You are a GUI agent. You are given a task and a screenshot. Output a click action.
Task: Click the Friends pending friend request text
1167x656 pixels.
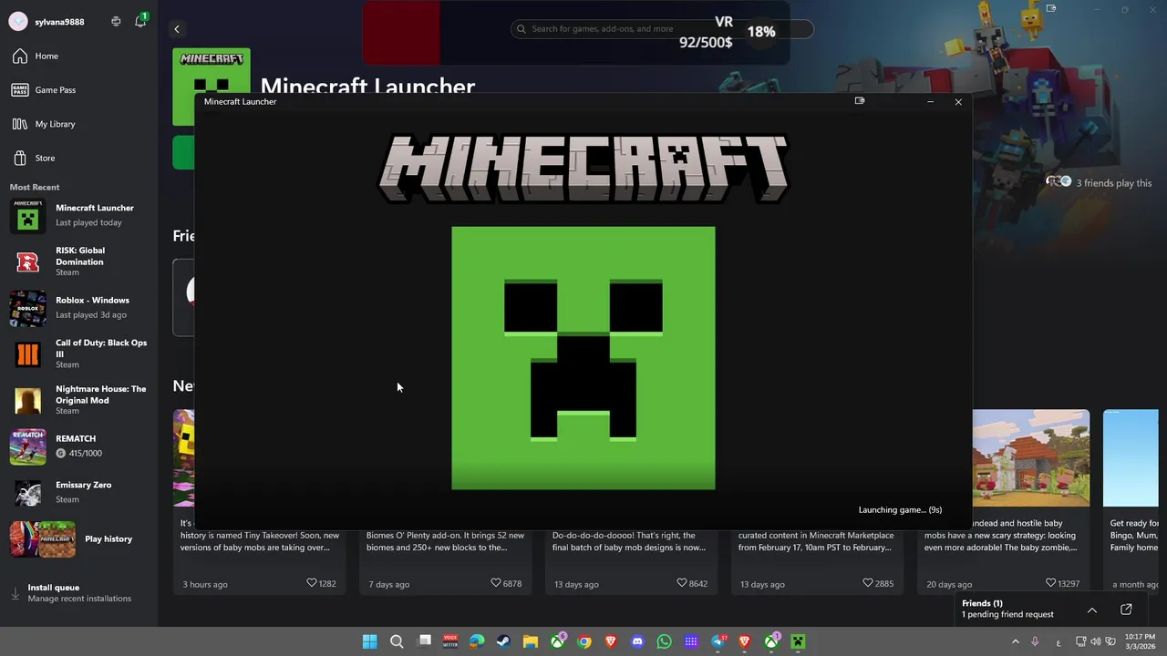[x=1007, y=614]
